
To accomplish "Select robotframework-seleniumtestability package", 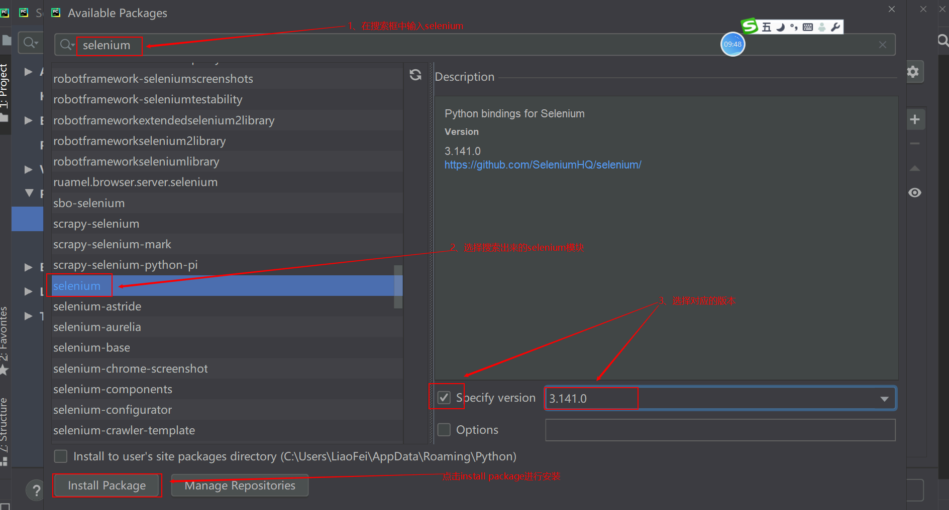I will pos(227,99).
